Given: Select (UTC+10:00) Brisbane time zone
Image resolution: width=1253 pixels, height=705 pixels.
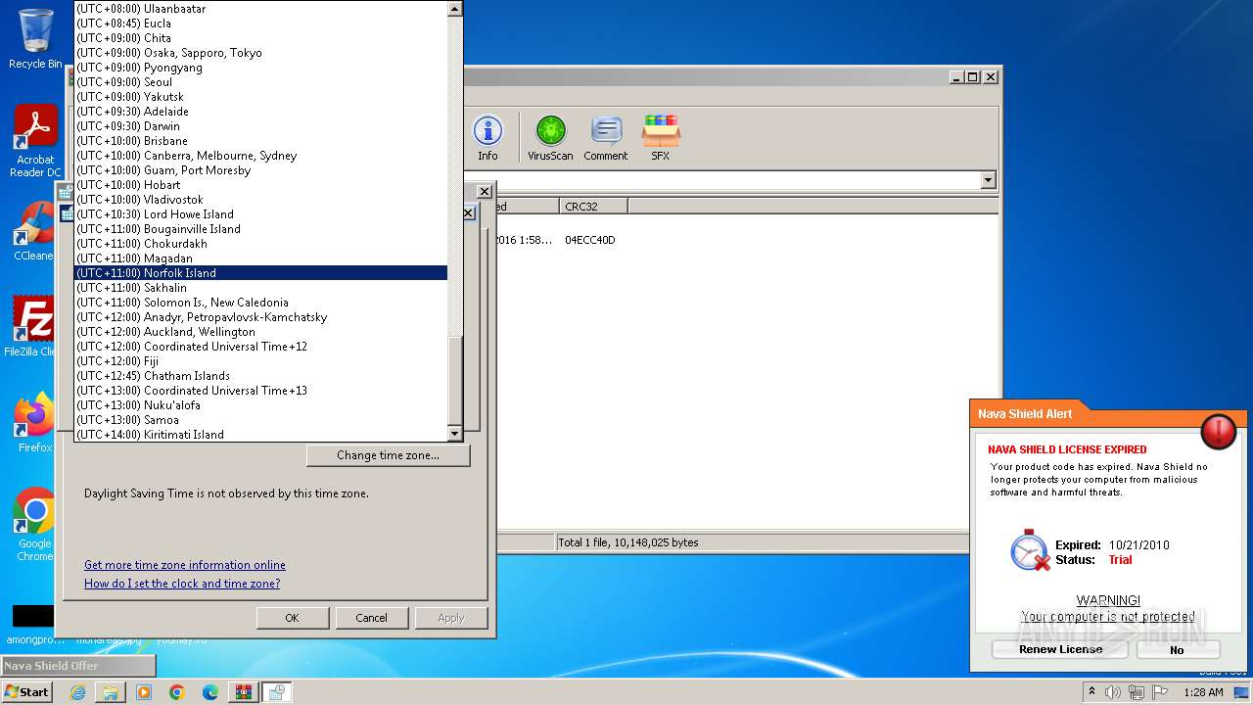Looking at the screenshot, I should 261,141.
